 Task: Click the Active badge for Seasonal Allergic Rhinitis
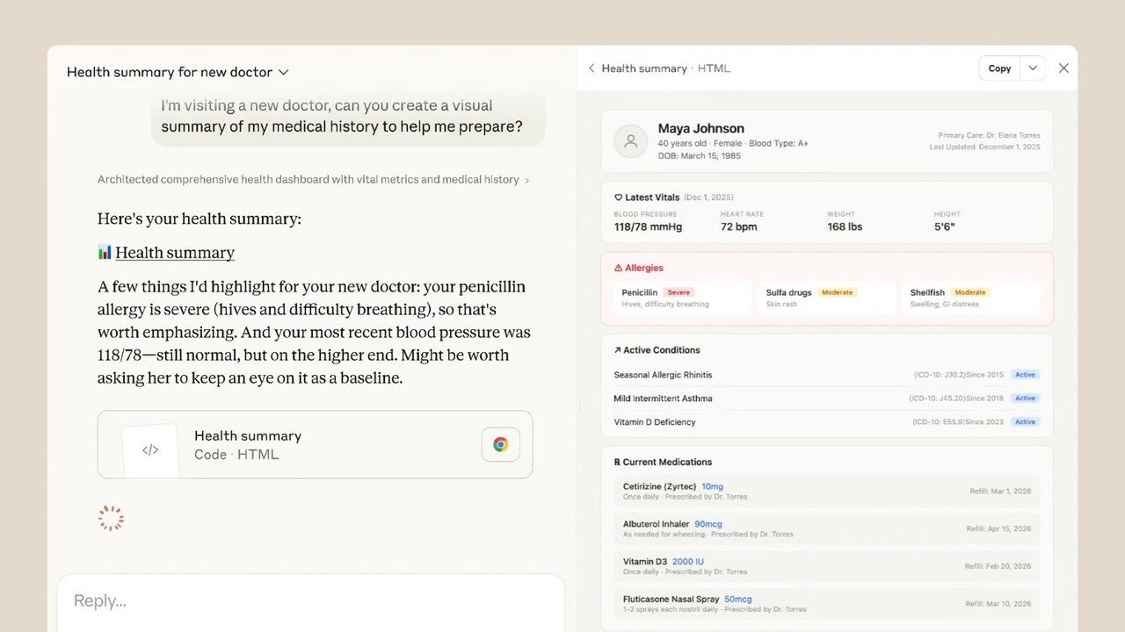click(1025, 375)
